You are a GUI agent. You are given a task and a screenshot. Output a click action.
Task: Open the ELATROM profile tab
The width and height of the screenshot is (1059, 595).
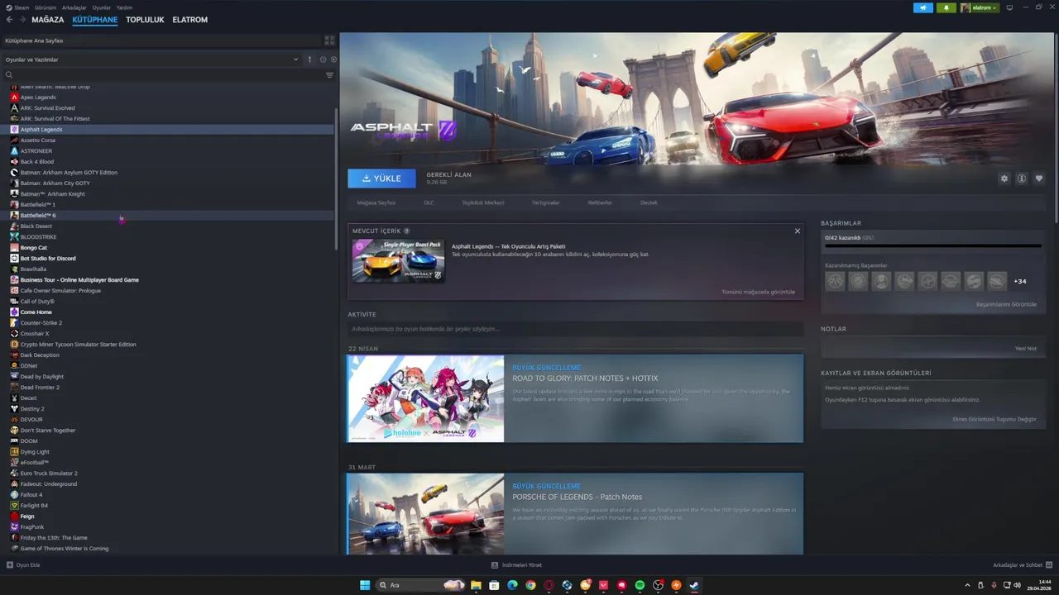[x=189, y=20]
